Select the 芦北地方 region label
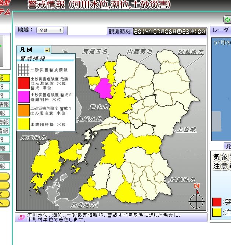 pos(84,205)
